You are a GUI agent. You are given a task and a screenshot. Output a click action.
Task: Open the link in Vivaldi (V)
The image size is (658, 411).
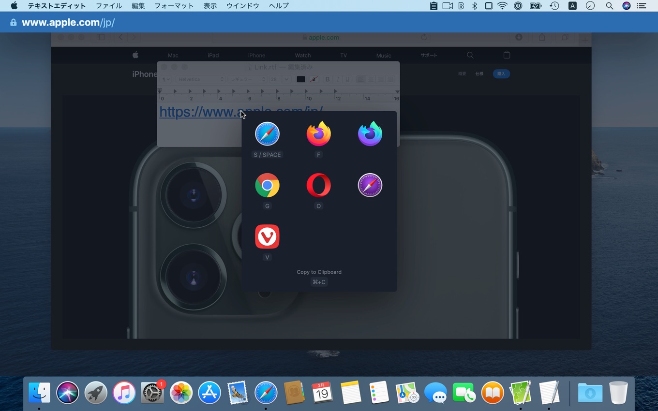[267, 236]
